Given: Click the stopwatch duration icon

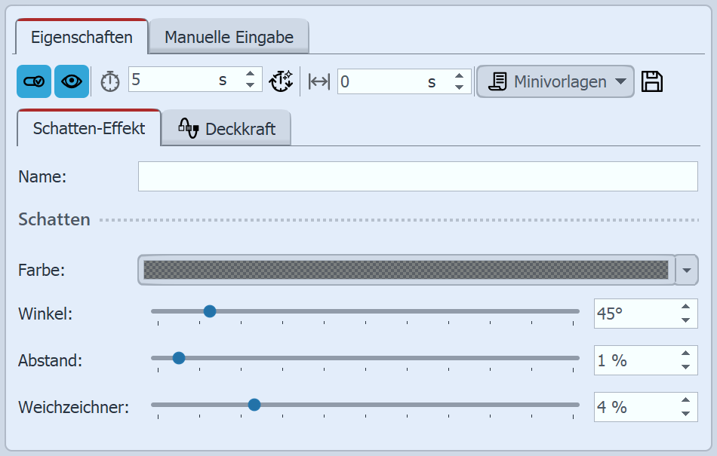Looking at the screenshot, I should 110,81.
